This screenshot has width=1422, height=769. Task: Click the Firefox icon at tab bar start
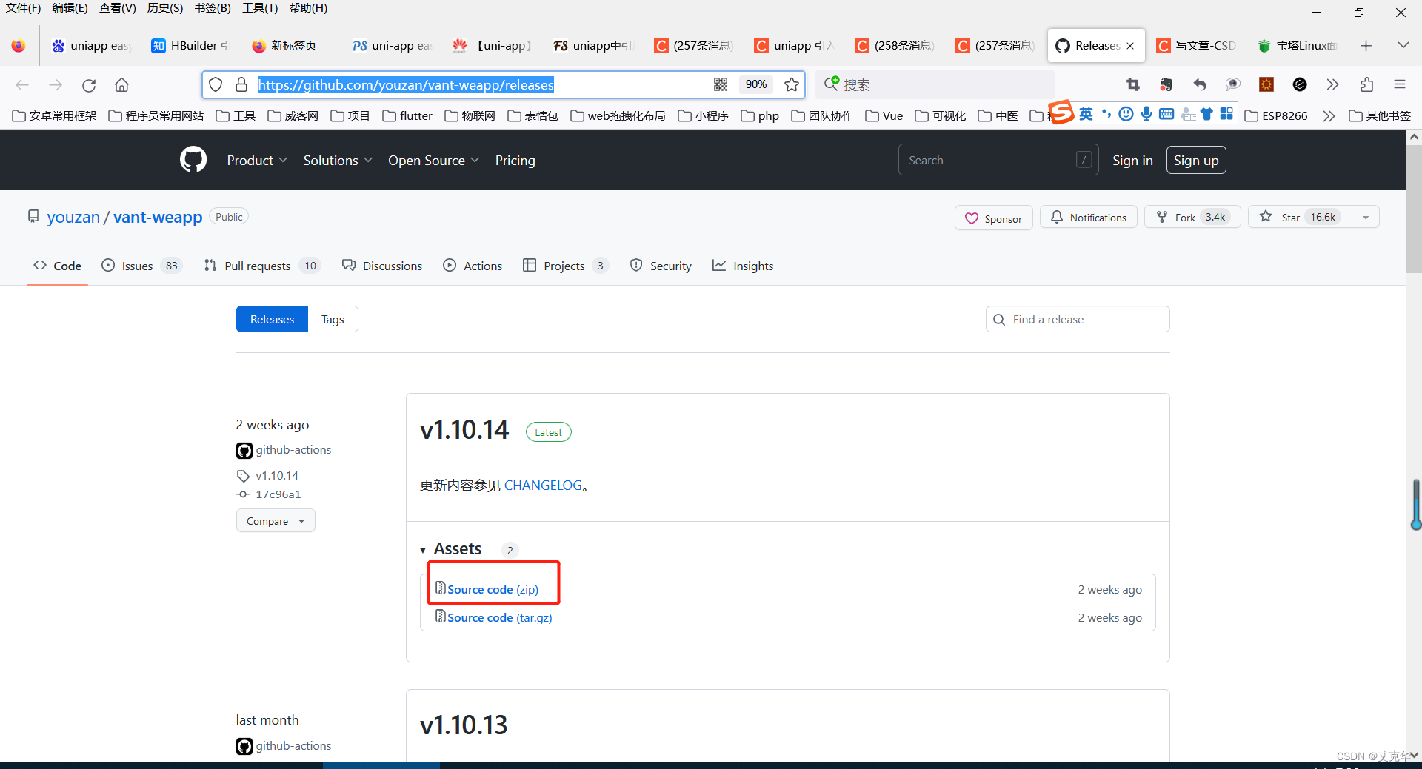click(x=19, y=46)
